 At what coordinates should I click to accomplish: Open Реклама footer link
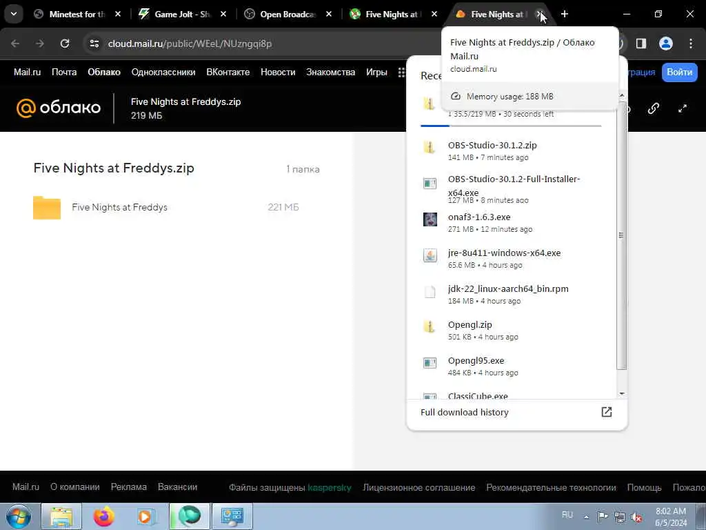click(129, 487)
